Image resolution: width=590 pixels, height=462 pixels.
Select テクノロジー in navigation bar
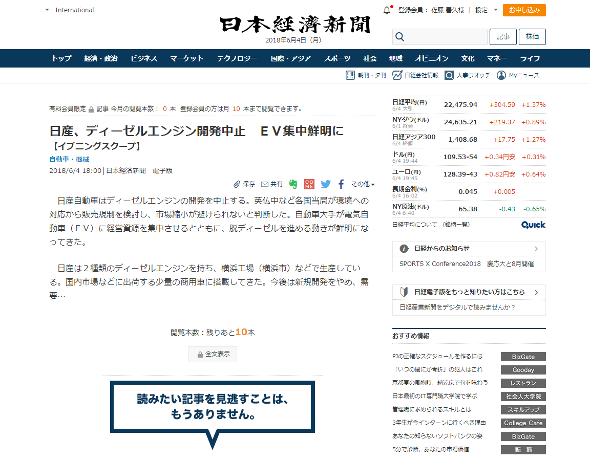237,58
